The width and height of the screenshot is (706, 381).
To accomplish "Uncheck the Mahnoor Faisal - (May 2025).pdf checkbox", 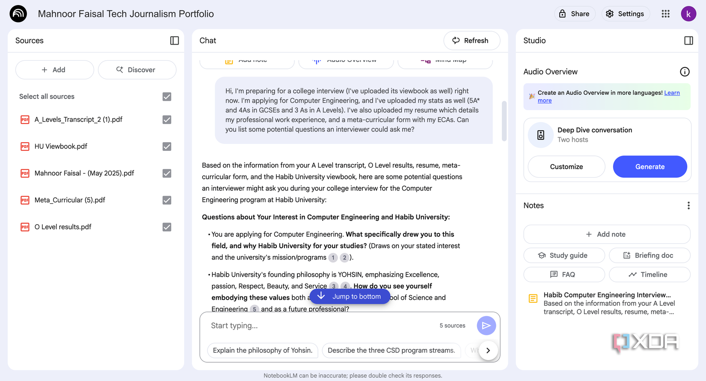I will [x=167, y=173].
